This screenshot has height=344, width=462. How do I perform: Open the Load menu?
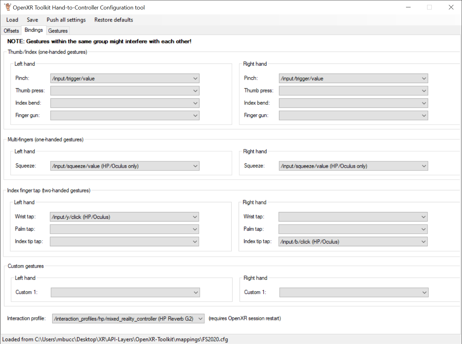coord(12,20)
